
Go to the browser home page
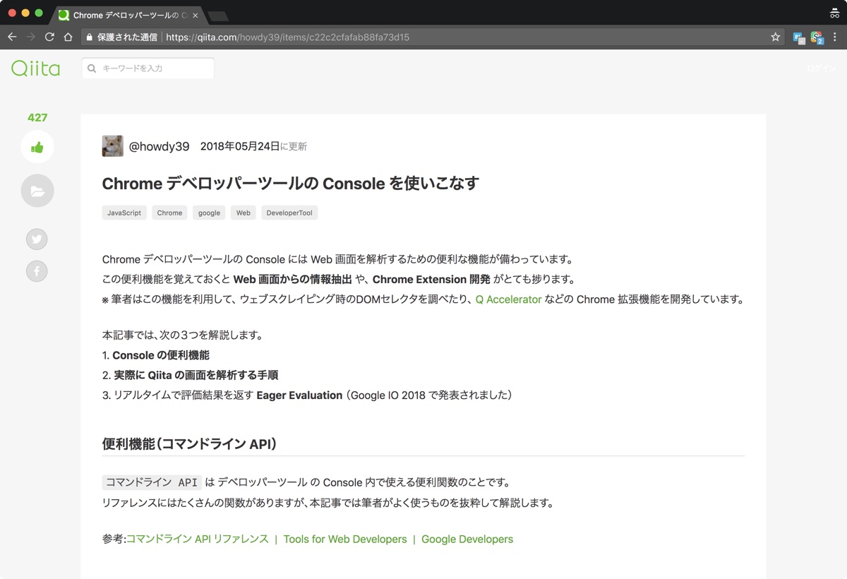point(68,37)
